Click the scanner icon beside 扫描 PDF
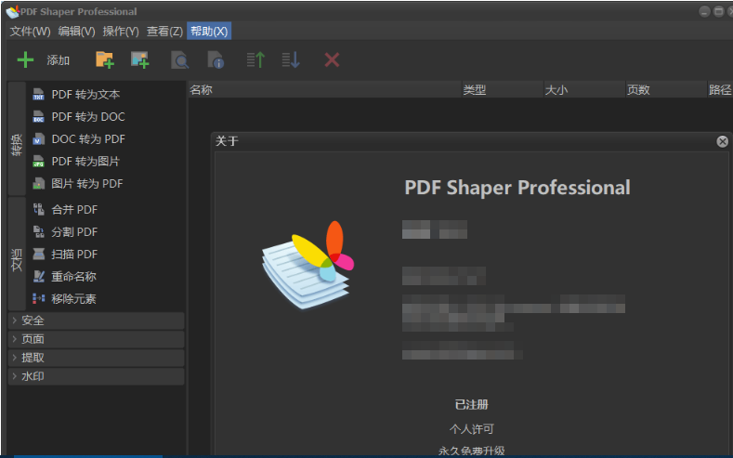This screenshot has width=733, height=458. coord(38,255)
